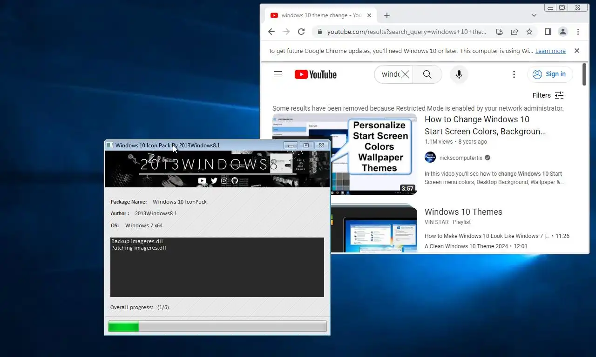
Task: Go back in Chrome
Action: point(271,32)
